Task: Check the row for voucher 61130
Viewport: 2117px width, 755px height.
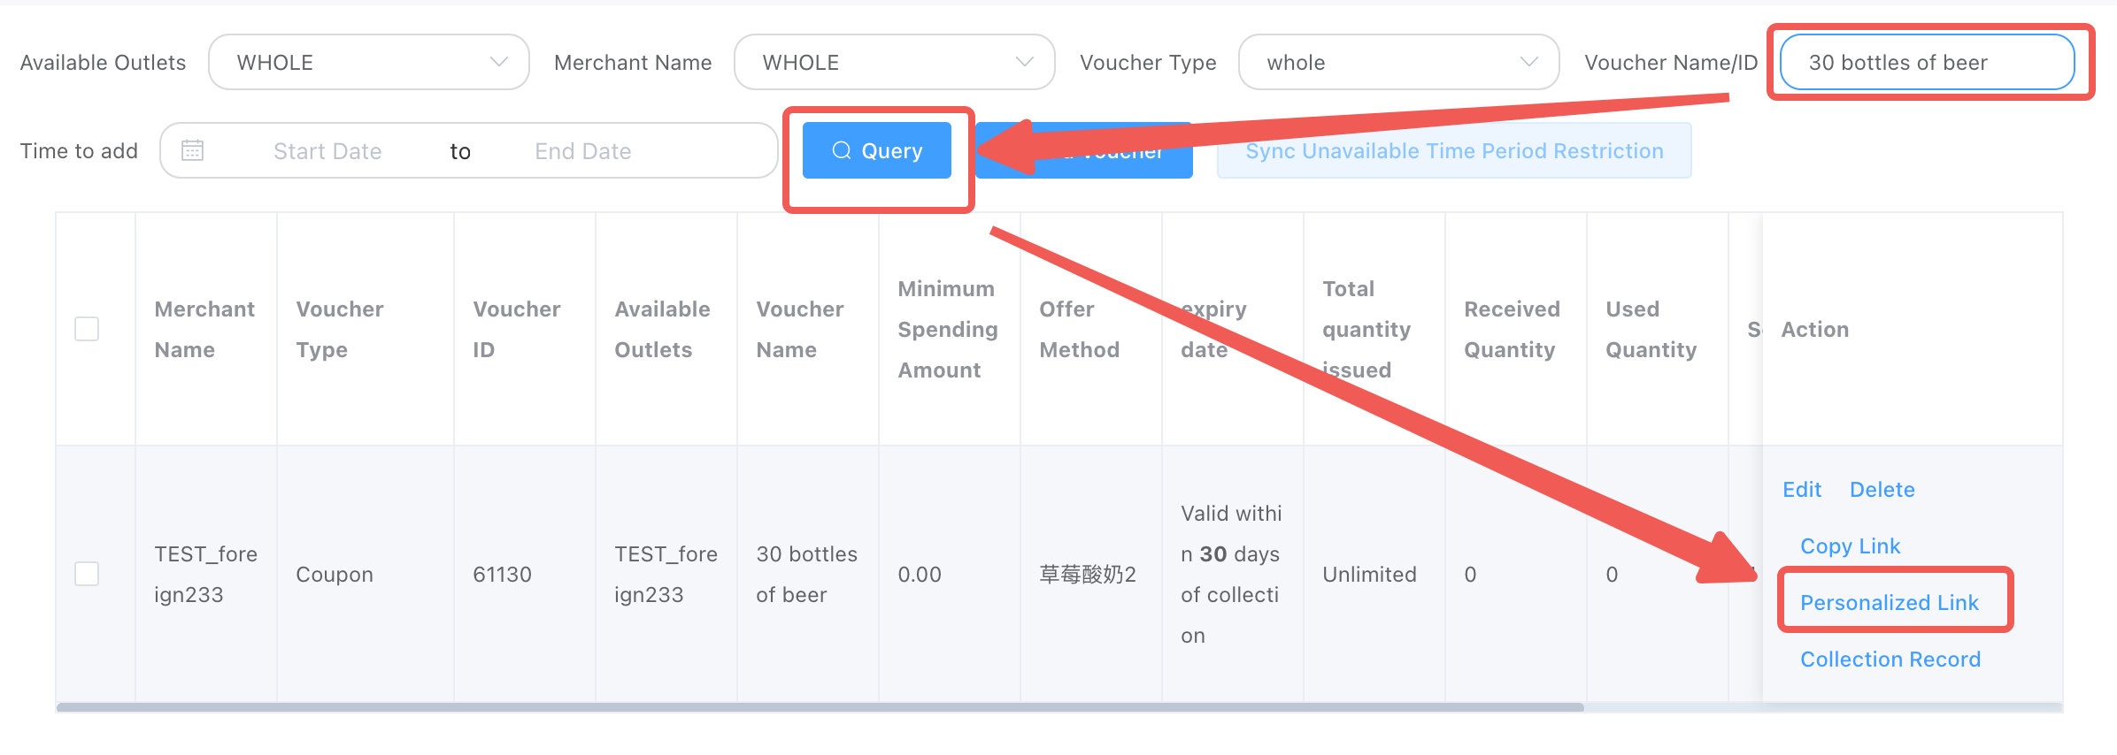Action: click(87, 574)
